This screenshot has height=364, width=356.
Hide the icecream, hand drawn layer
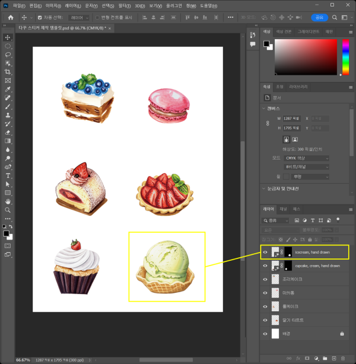coord(265,252)
